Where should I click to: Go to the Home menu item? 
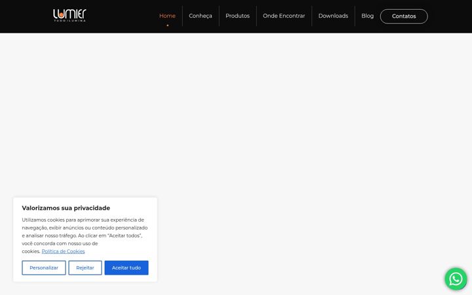[167, 16]
